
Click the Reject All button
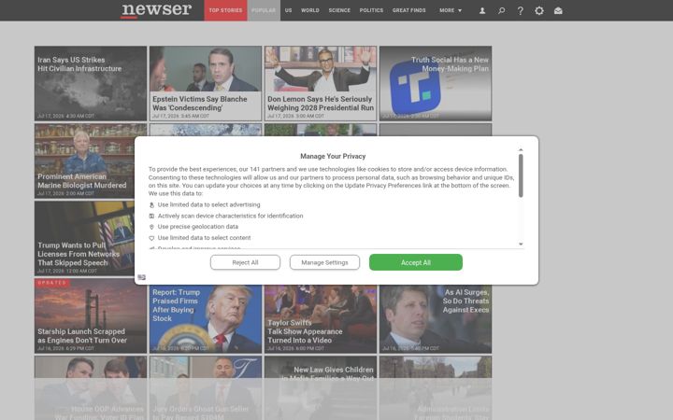point(245,262)
